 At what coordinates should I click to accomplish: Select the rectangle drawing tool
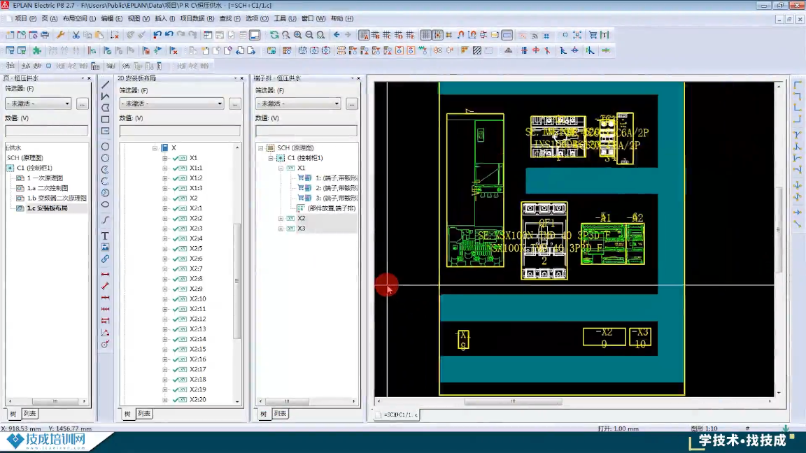(106, 120)
